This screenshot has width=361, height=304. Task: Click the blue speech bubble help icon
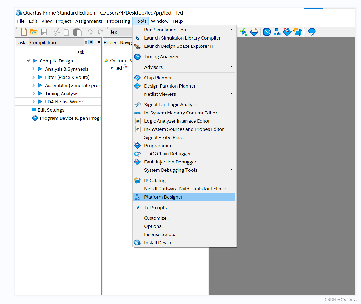[x=312, y=32]
